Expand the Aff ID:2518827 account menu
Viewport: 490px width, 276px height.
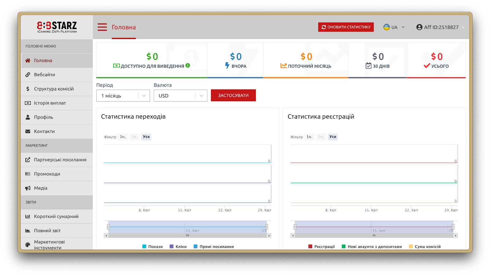pyautogui.click(x=440, y=27)
